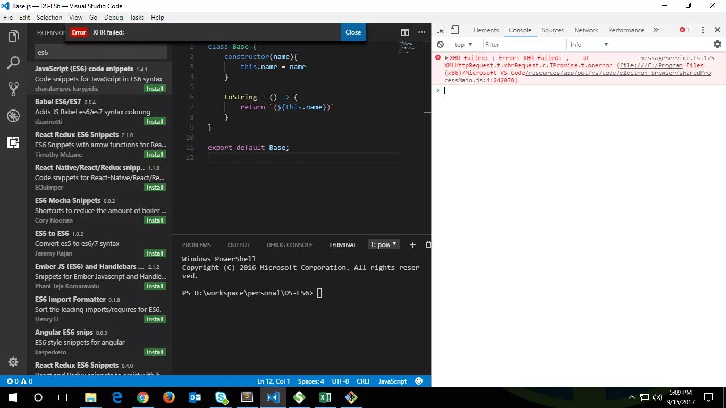Open the File menu
Image resolution: width=726 pixels, height=408 pixels.
tap(8, 18)
